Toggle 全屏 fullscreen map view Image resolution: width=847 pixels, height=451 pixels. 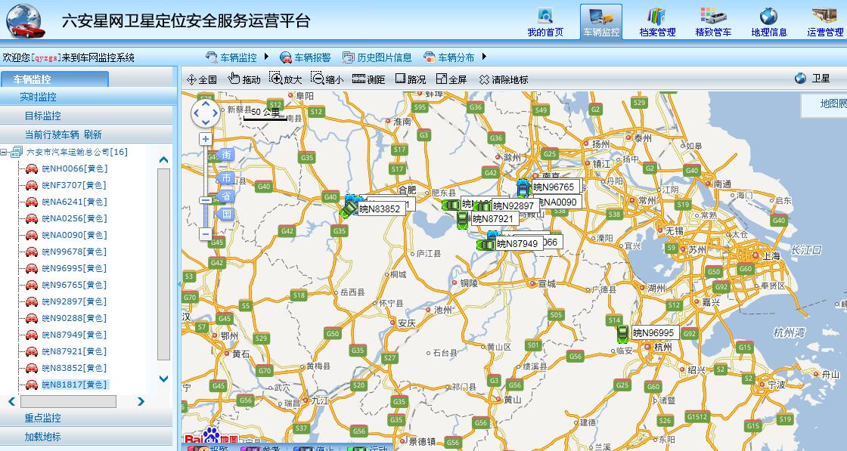point(451,79)
